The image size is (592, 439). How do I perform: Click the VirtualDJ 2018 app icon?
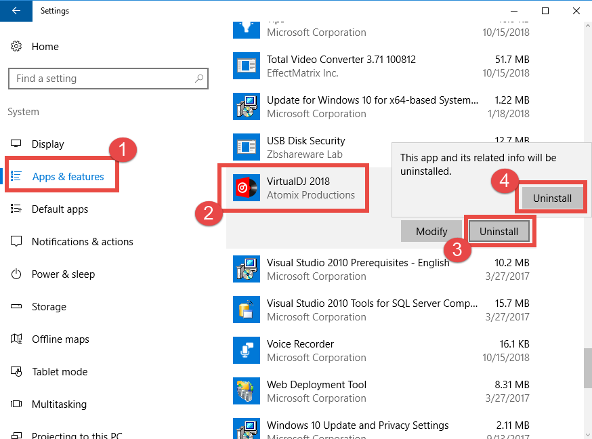tap(247, 188)
